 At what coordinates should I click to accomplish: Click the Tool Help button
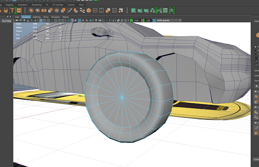click(x=6, y=21)
